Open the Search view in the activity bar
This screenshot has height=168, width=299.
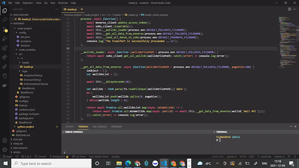4,20
